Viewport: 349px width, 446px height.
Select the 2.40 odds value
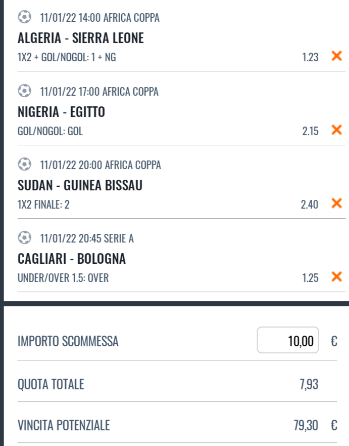click(310, 205)
